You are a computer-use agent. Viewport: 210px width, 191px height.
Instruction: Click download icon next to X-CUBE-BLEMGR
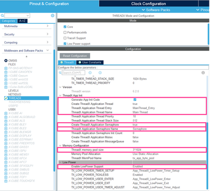click(x=6, y=132)
